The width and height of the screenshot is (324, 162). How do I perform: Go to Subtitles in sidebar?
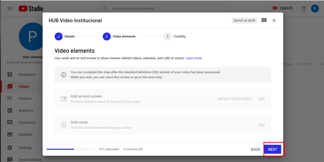[25, 134]
